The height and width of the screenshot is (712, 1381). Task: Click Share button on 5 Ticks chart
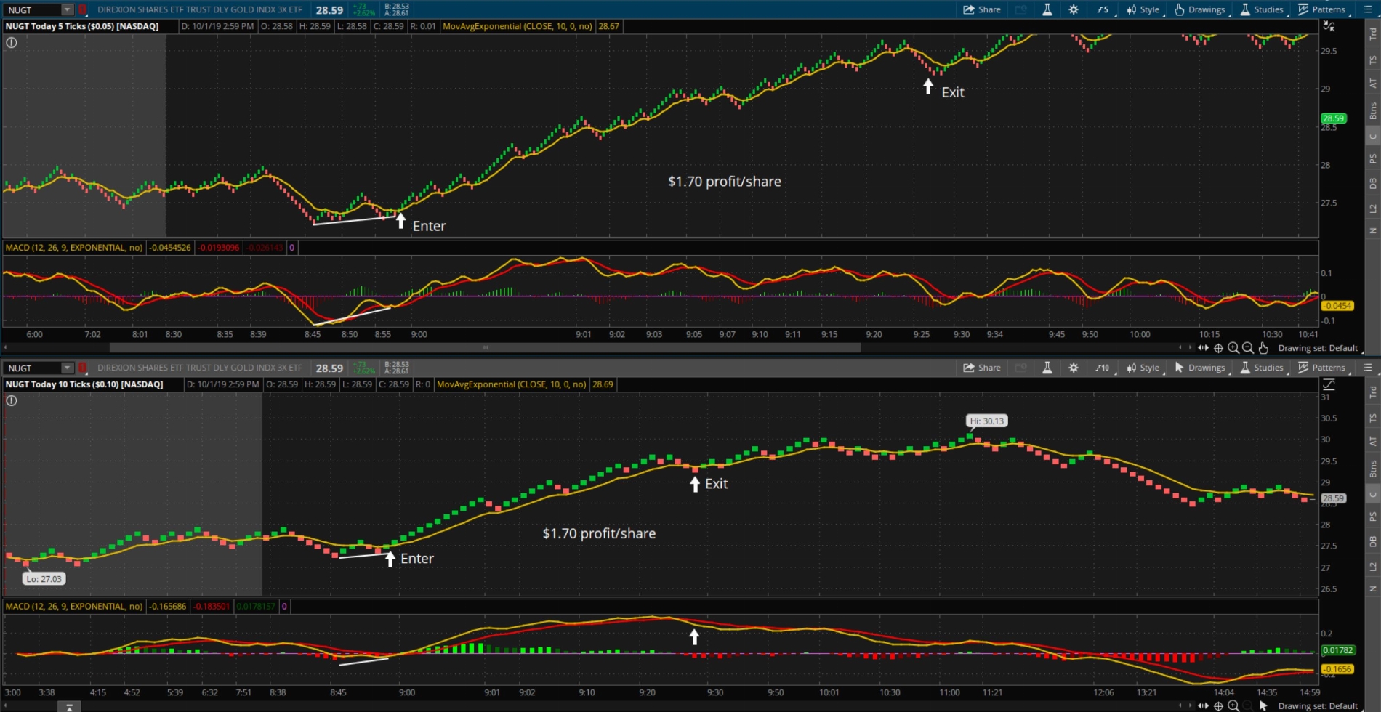982,9
